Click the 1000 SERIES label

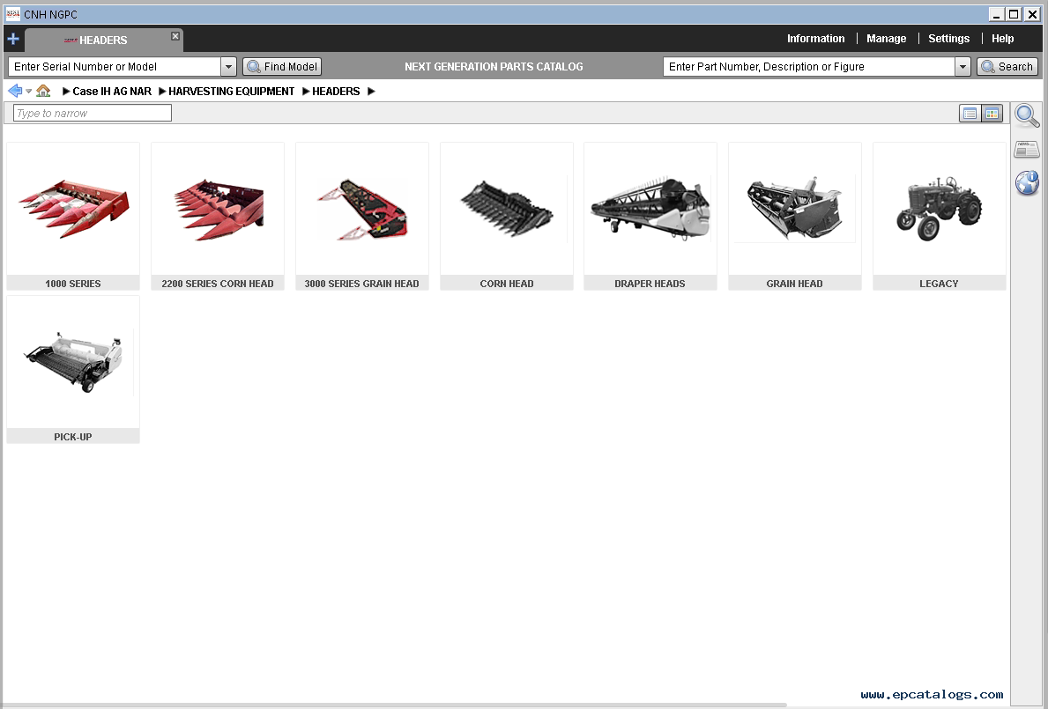pos(73,283)
